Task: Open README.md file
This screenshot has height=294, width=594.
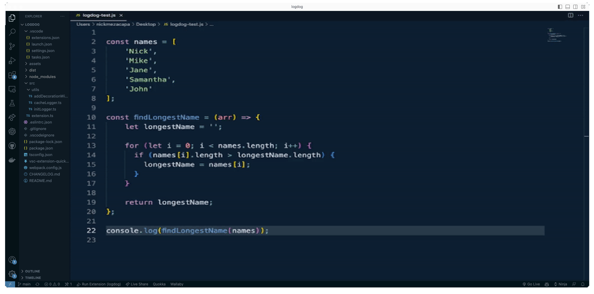Action: click(40, 181)
